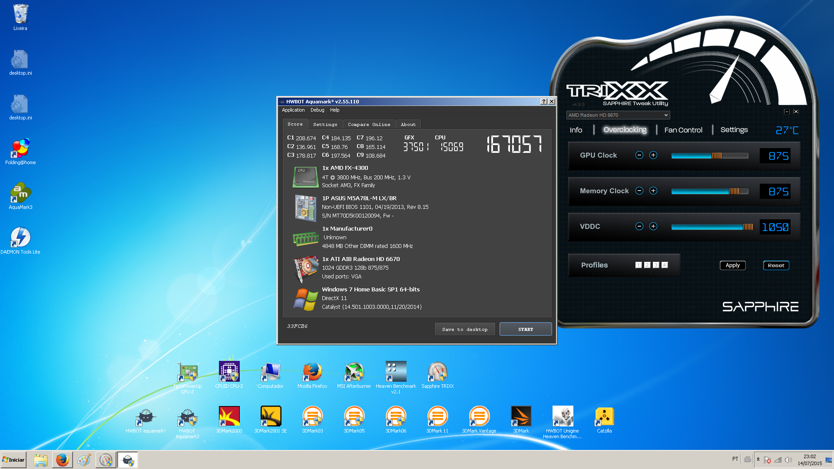This screenshot has width=834, height=469.
Task: Click the Memory Clock slider bar
Action: pyautogui.click(x=710, y=191)
